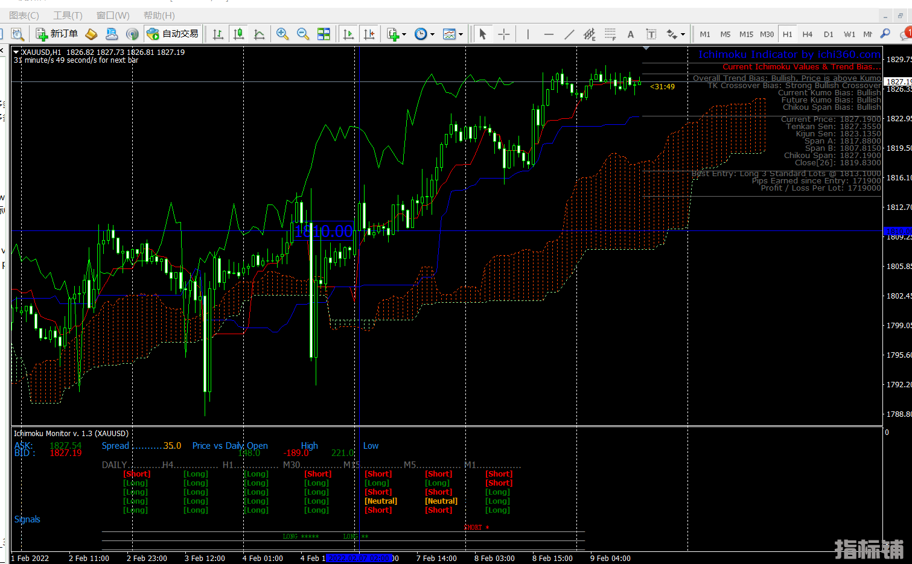Click the Arrows objects icon

pos(671,34)
